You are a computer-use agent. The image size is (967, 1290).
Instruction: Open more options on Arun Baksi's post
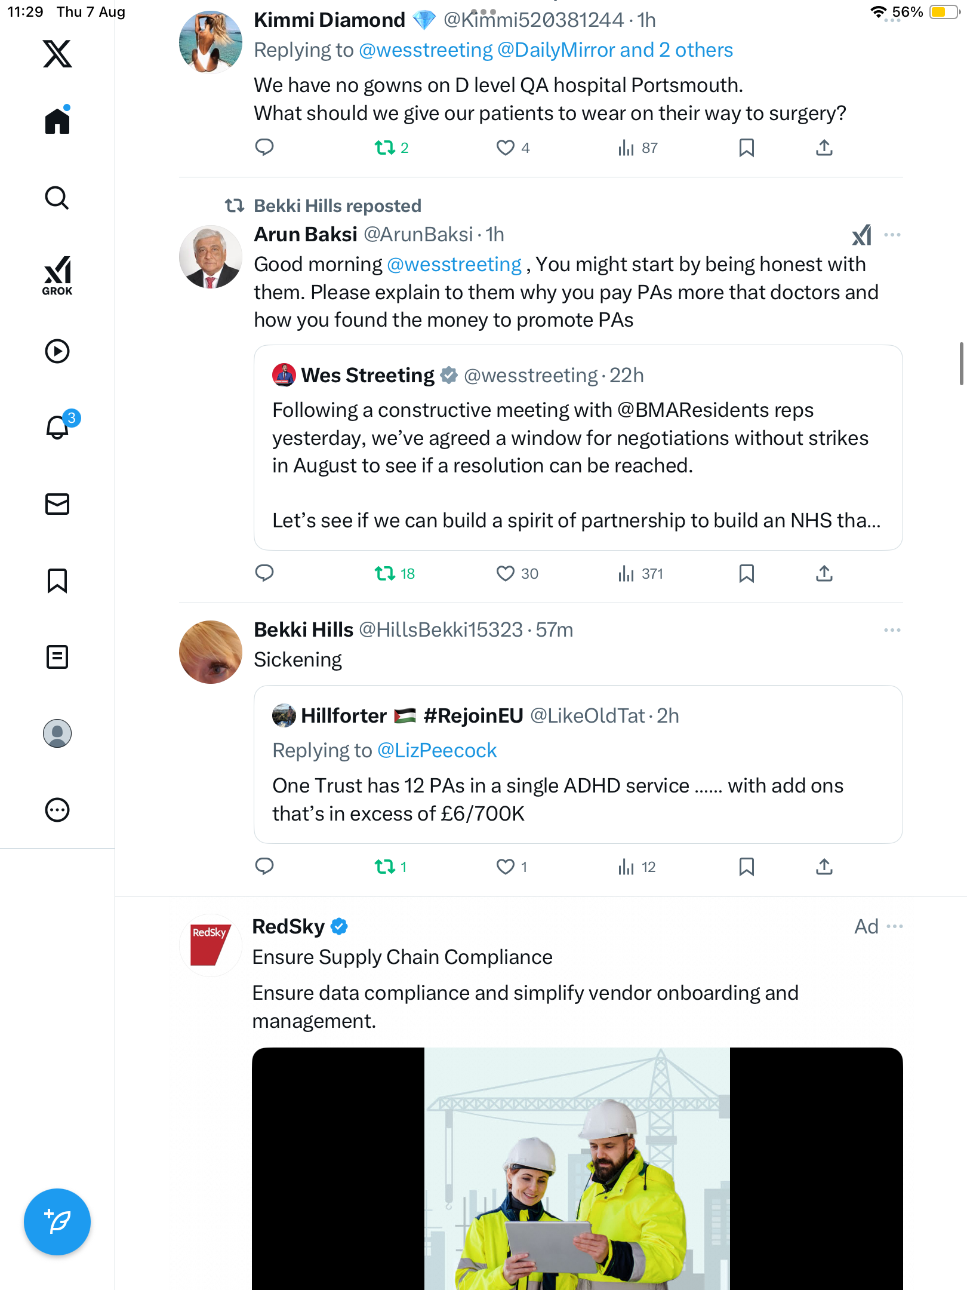coord(892,235)
